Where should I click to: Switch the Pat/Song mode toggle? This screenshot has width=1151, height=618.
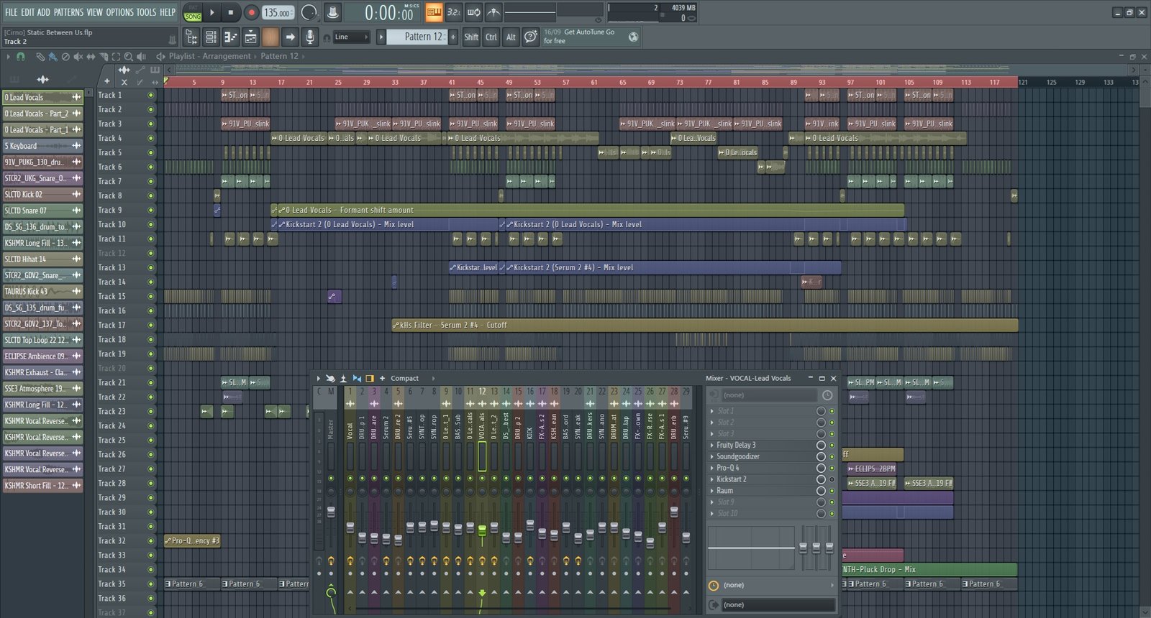(x=193, y=13)
